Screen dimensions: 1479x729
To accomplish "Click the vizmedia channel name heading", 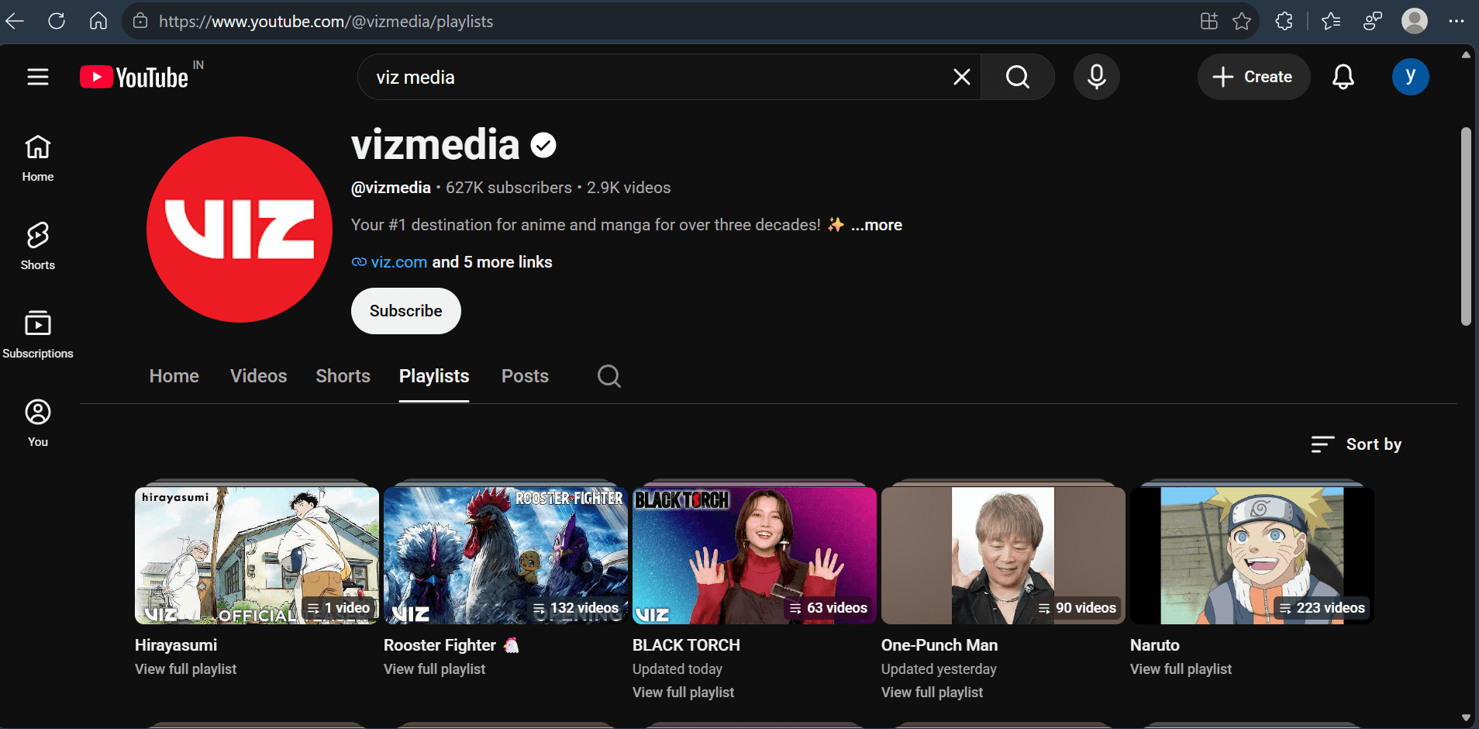I will click(435, 145).
